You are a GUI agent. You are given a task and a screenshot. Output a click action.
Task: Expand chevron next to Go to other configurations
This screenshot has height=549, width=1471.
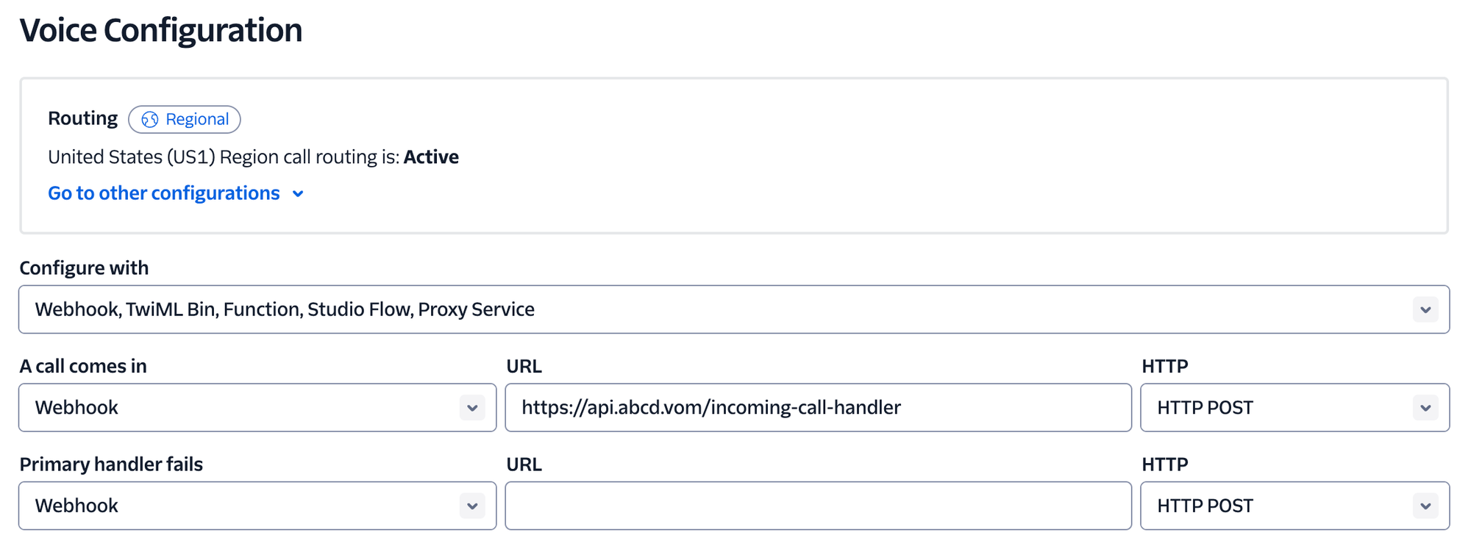tap(298, 194)
